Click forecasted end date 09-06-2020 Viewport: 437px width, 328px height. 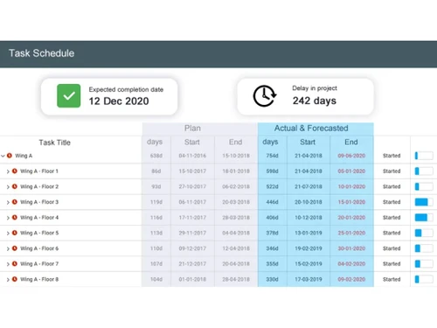(x=351, y=156)
